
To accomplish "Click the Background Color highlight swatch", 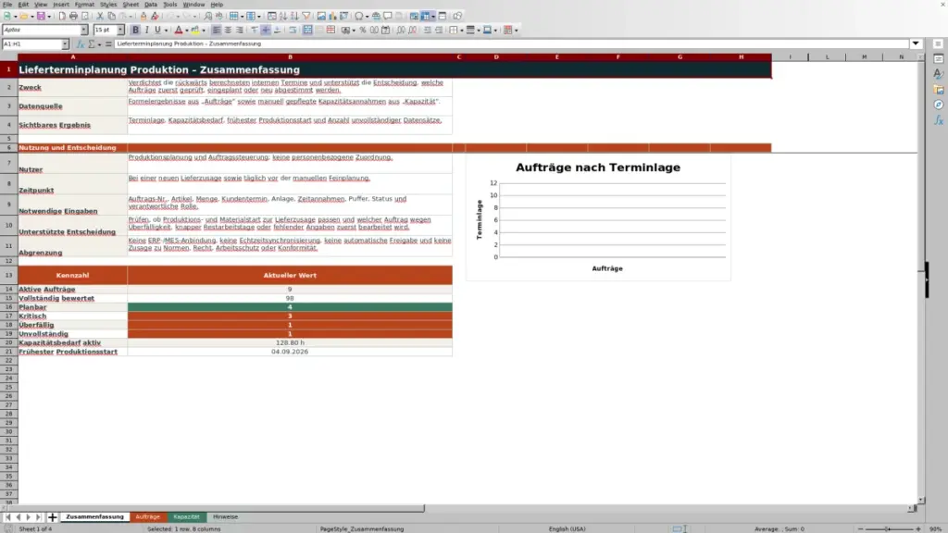I will click(x=194, y=31).
